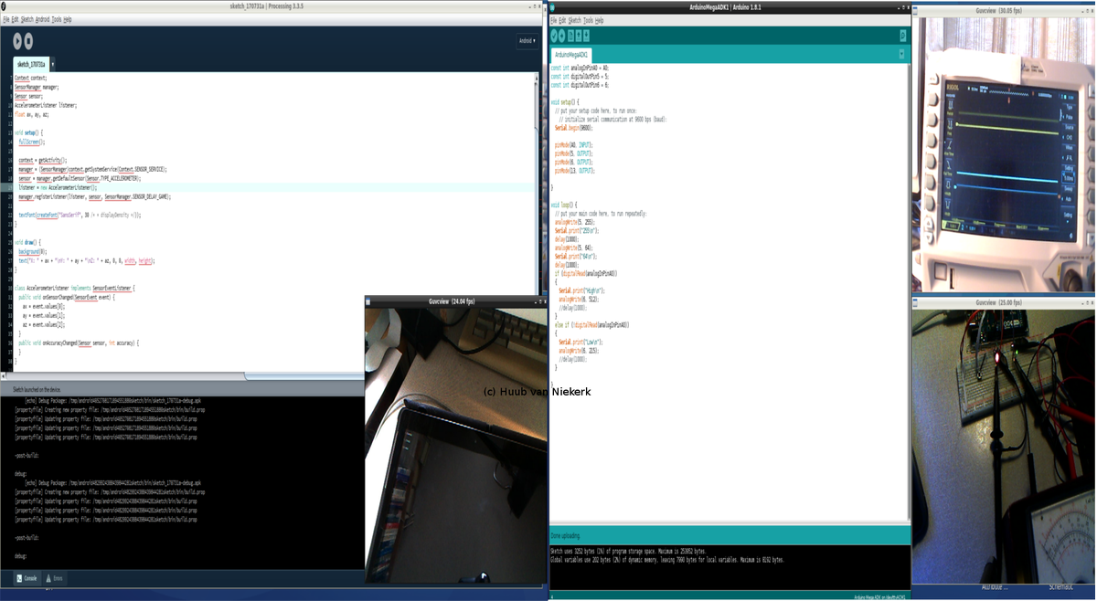
Task: Click the 'void setup() {' line in Arduino
Action: pos(565,101)
